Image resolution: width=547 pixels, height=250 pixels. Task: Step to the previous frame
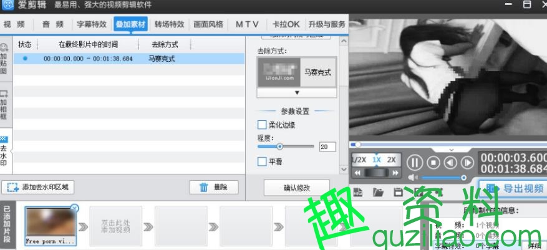[450, 163]
